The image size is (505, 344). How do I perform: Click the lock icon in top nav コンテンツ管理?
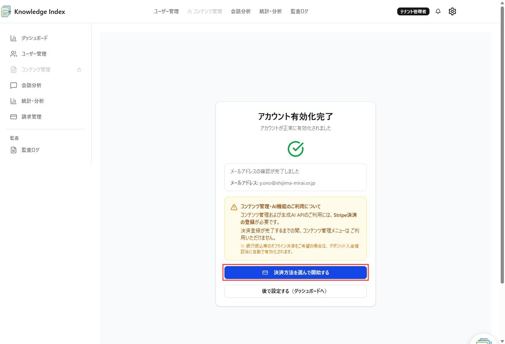(190, 11)
